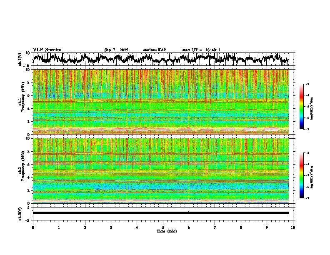The height and width of the screenshot is (255, 330).
Task: Click the ch.2 spectrogram 4 kHz tick label
Action: [x=29, y=177]
